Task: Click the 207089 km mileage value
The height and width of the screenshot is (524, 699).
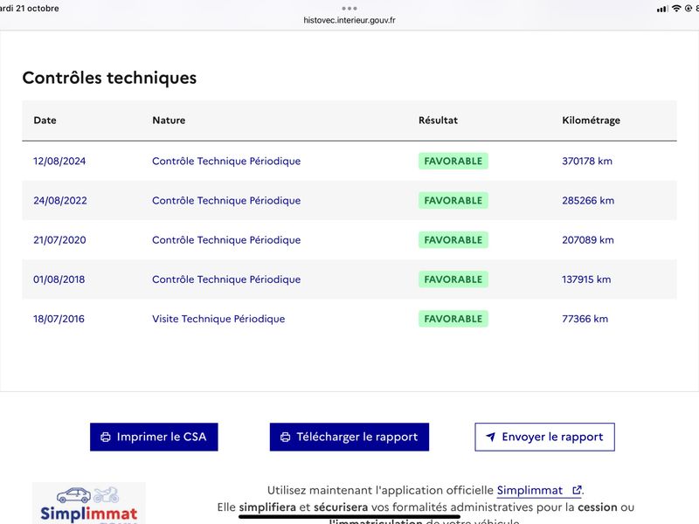Action: tap(588, 240)
